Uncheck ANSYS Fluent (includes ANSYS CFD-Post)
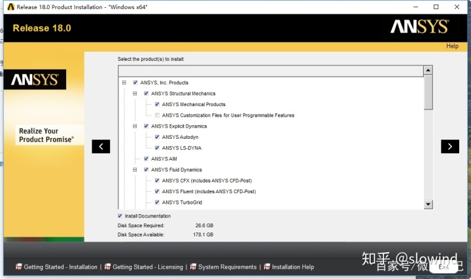471x279 pixels. [157, 191]
